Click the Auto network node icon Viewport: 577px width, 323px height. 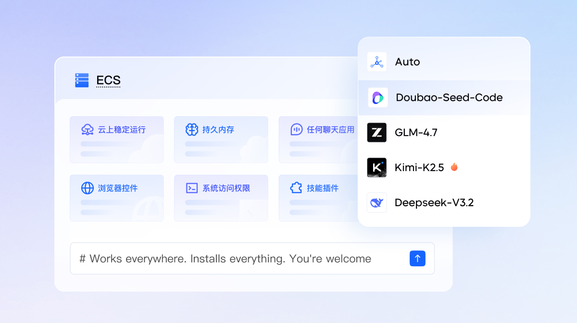(x=377, y=62)
